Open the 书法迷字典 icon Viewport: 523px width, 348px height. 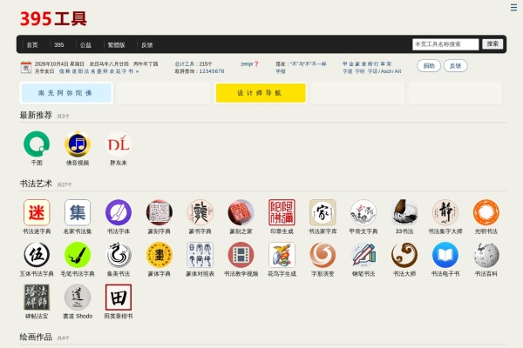pos(37,212)
